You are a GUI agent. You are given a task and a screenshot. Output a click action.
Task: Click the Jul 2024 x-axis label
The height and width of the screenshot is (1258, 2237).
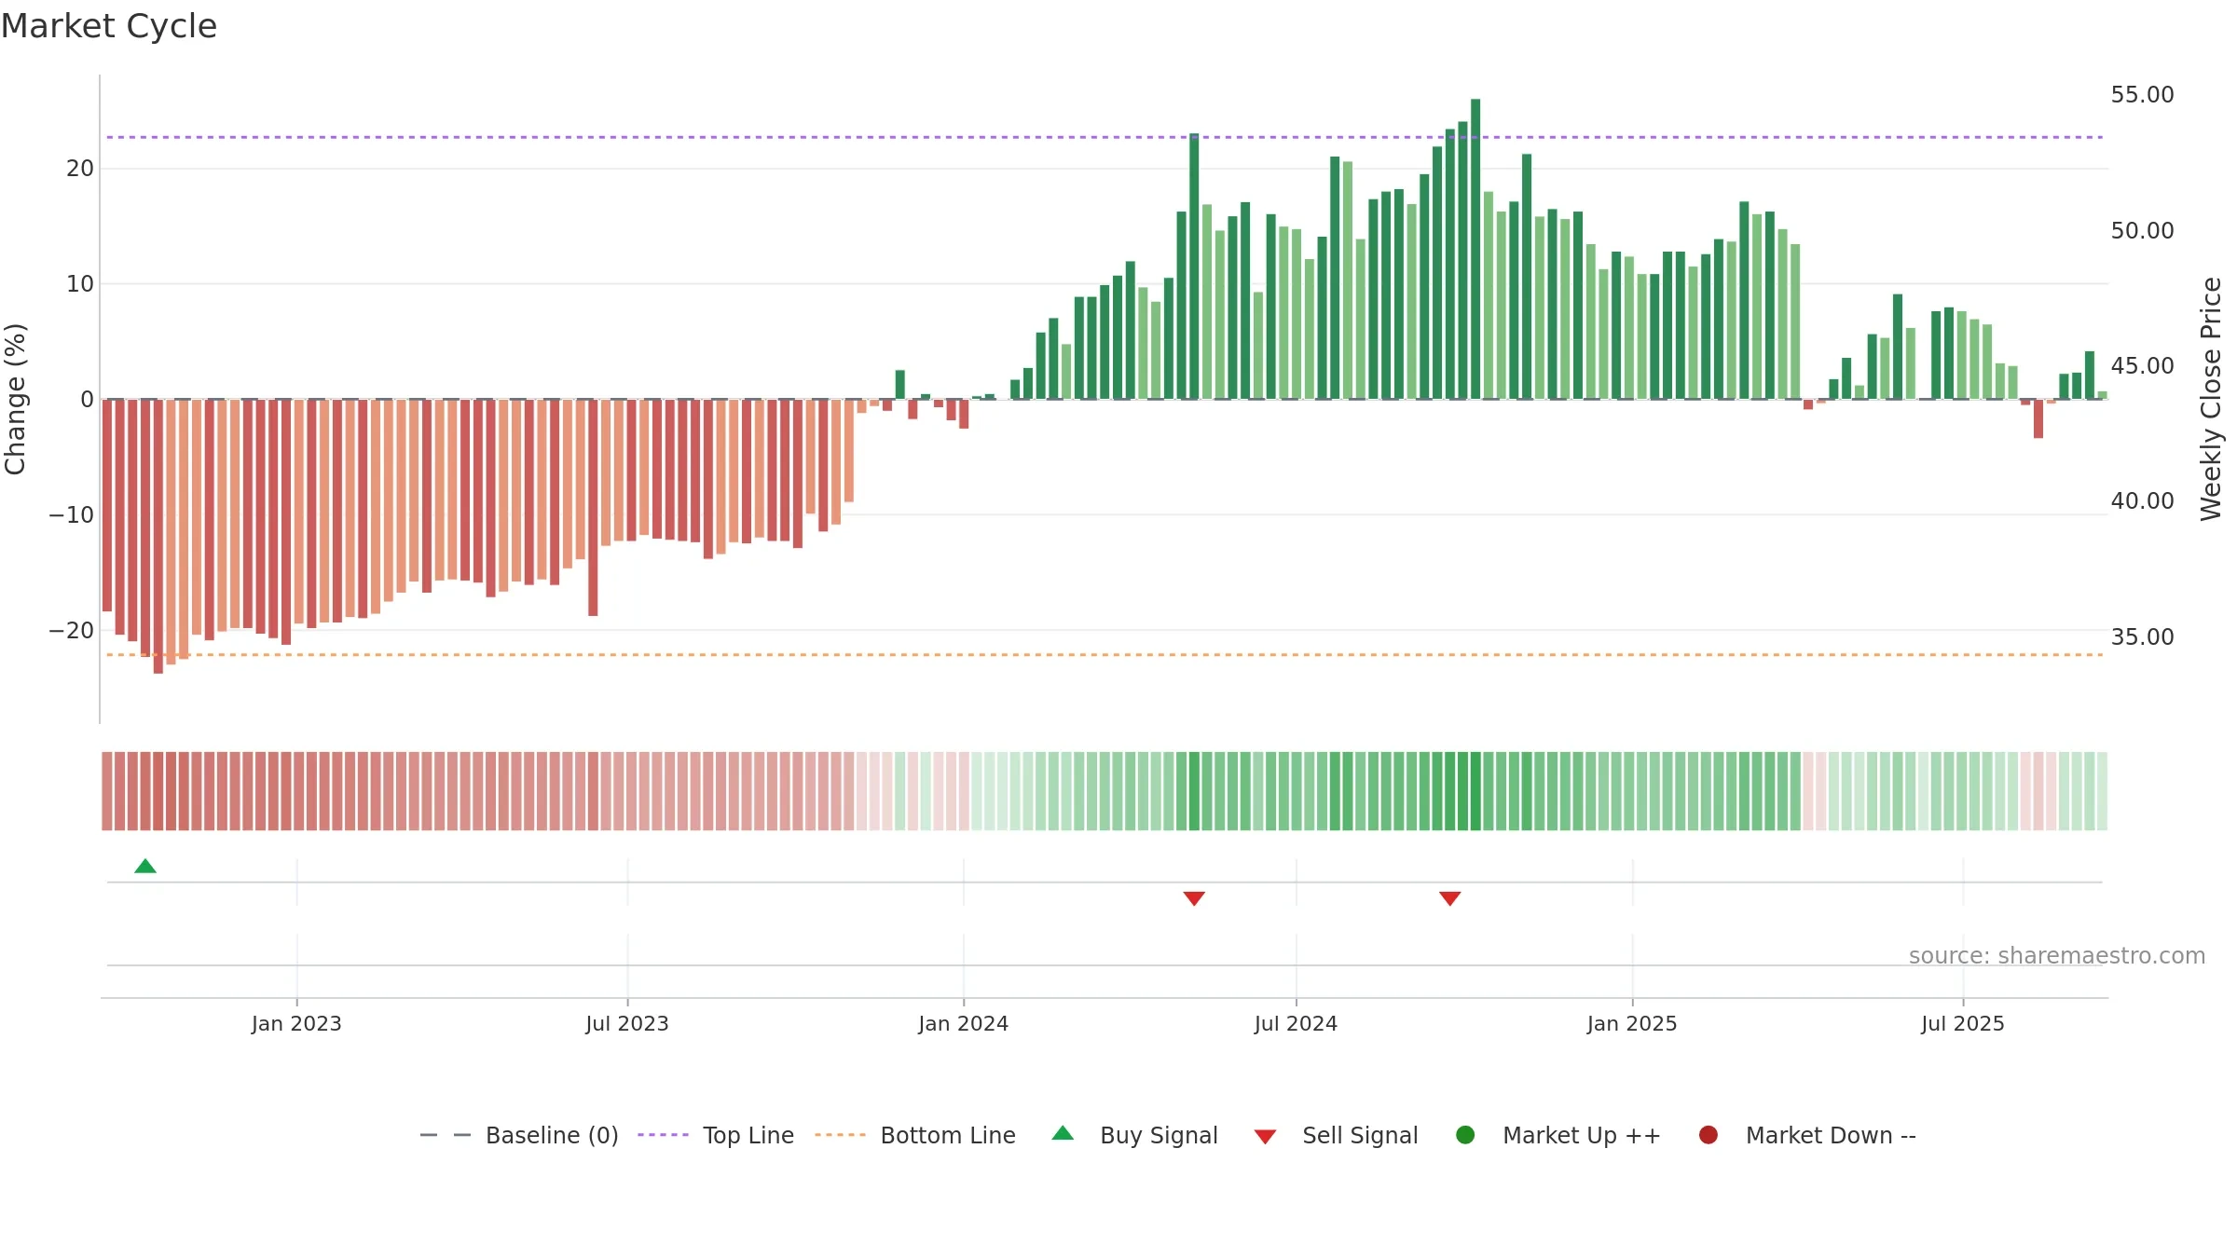(x=1296, y=1023)
